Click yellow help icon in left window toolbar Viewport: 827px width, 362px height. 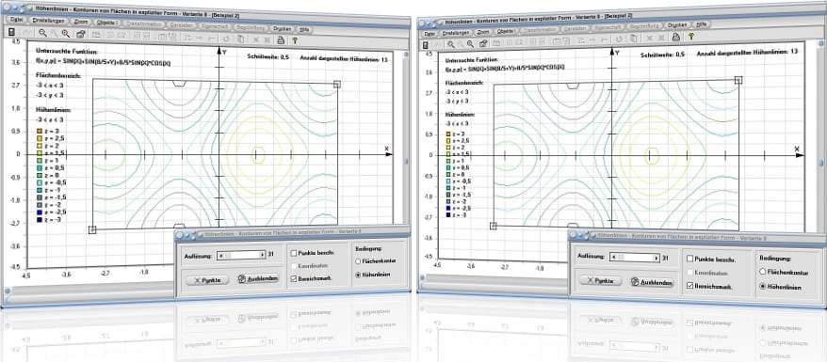pos(295,40)
